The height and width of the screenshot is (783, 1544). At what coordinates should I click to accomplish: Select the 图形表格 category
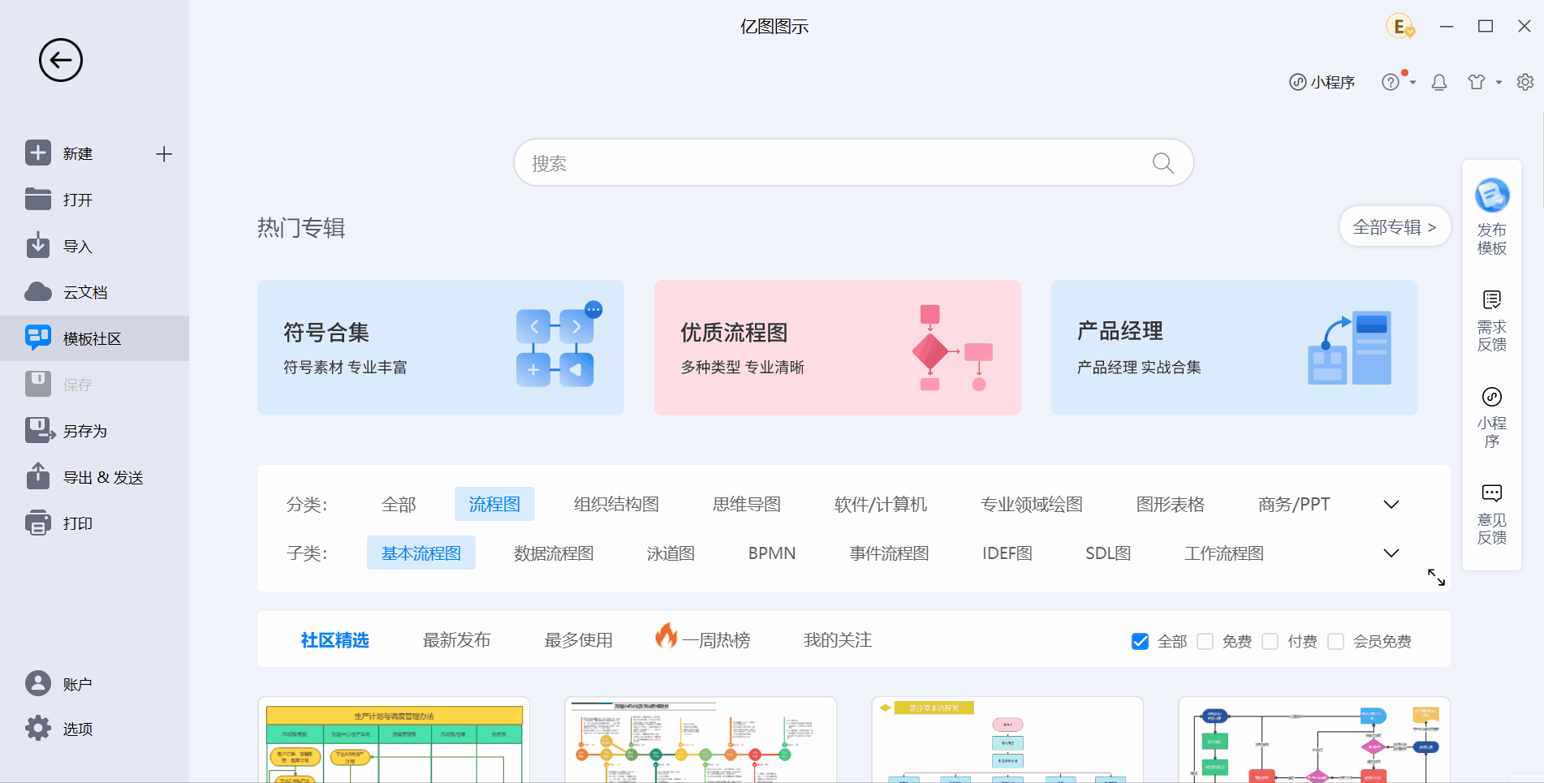pyautogui.click(x=1171, y=505)
